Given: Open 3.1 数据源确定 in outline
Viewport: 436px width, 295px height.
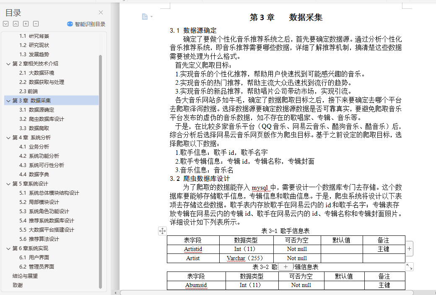Looking at the screenshot, I should click(37, 110).
